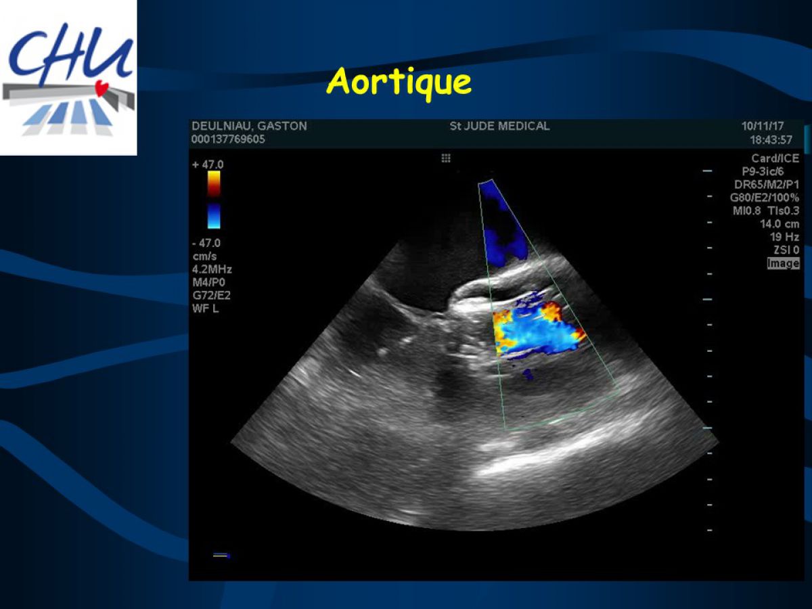Click the timestamp 18:43:57
This screenshot has width=812, height=609.
(x=771, y=140)
